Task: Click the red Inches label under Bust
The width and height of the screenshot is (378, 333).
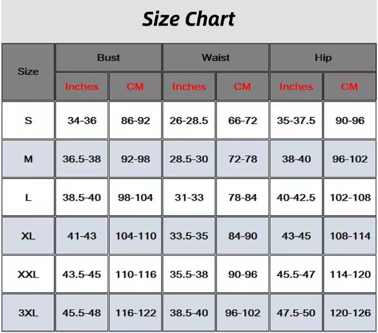Action: (82, 87)
